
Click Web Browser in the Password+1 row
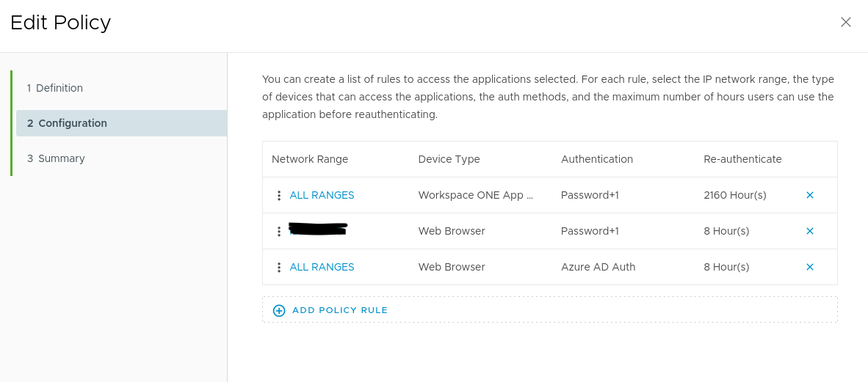452,231
